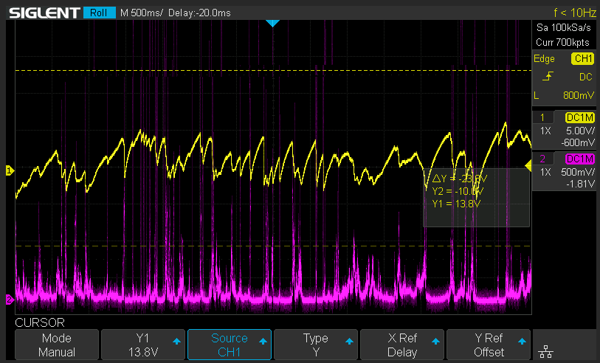Click the magenta DC1M coupling badge for channel 2
Screen dimensions: 600x363
click(580, 159)
